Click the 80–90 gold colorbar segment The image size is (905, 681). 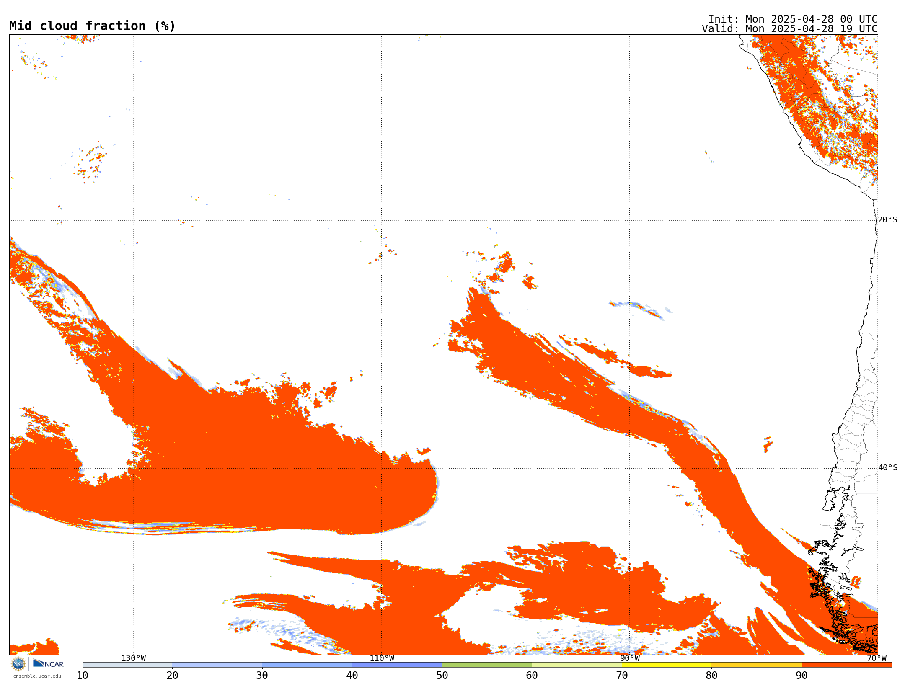click(756, 665)
